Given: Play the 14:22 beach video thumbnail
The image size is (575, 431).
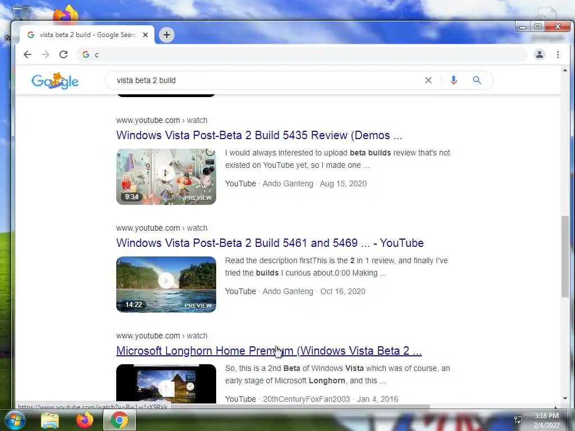Looking at the screenshot, I should [x=166, y=285].
